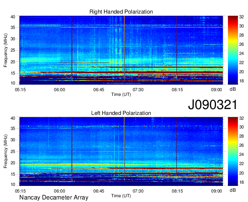Click the Time (UT) label under Right Handed plot
This screenshot has height=202, width=248.
pos(121,94)
